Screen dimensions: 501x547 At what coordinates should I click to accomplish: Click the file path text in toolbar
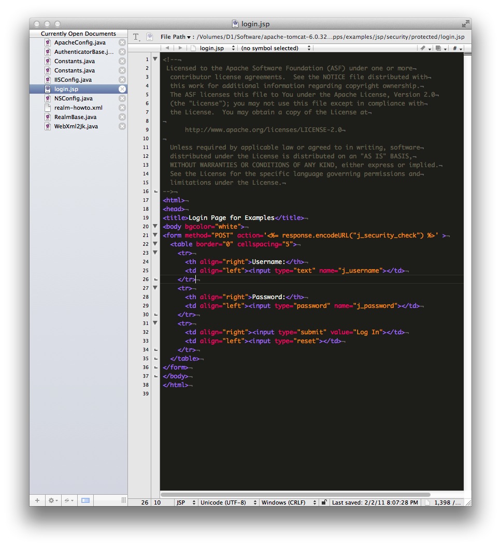pyautogui.click(x=331, y=37)
